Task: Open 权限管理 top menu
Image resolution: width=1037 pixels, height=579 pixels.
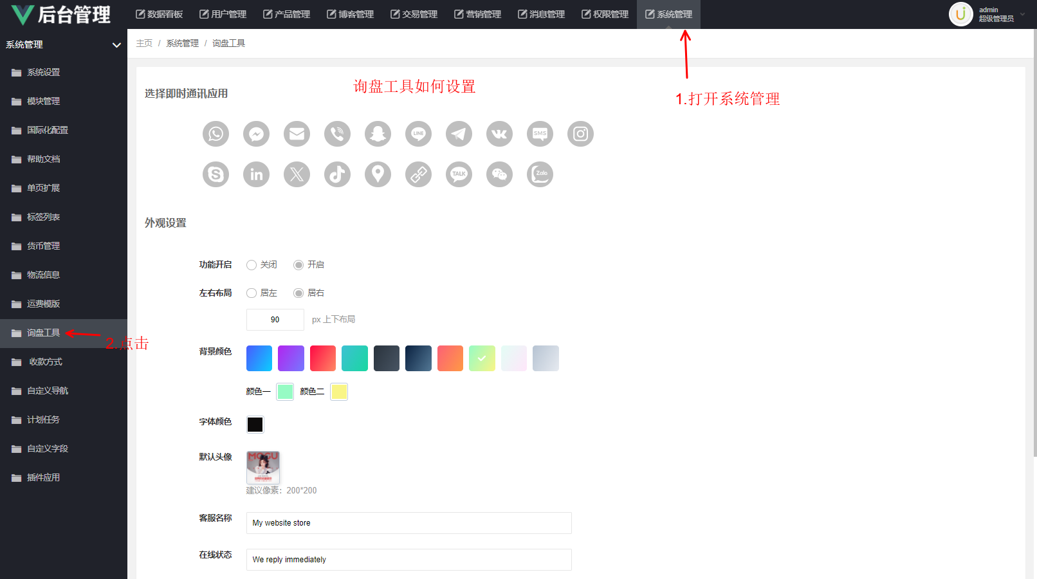Action: pyautogui.click(x=605, y=14)
